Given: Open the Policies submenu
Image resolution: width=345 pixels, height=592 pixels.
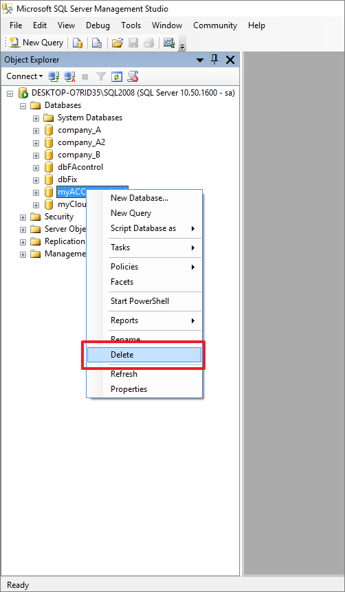Looking at the screenshot, I should [x=144, y=267].
